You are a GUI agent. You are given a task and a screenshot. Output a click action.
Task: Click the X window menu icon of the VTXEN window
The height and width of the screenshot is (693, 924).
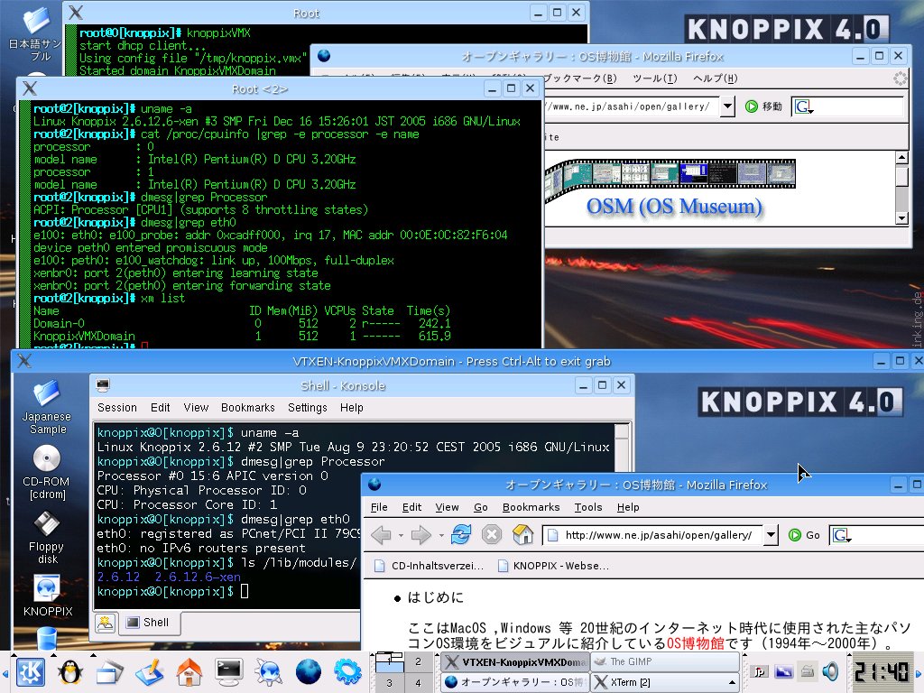24,361
